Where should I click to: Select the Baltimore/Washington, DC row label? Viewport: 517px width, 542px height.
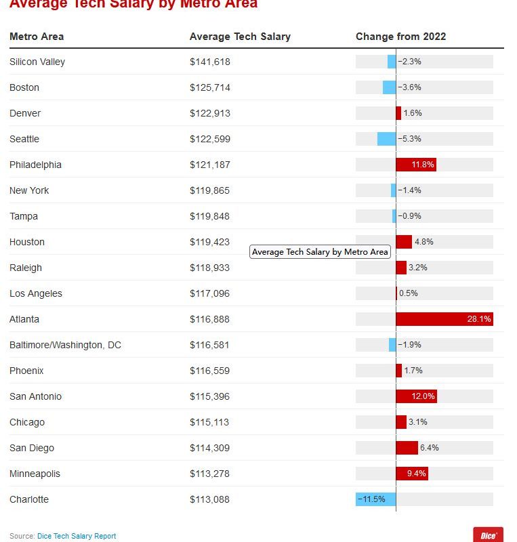point(65,345)
